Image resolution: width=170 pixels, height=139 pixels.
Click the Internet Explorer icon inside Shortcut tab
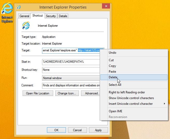[x=26, y=26]
